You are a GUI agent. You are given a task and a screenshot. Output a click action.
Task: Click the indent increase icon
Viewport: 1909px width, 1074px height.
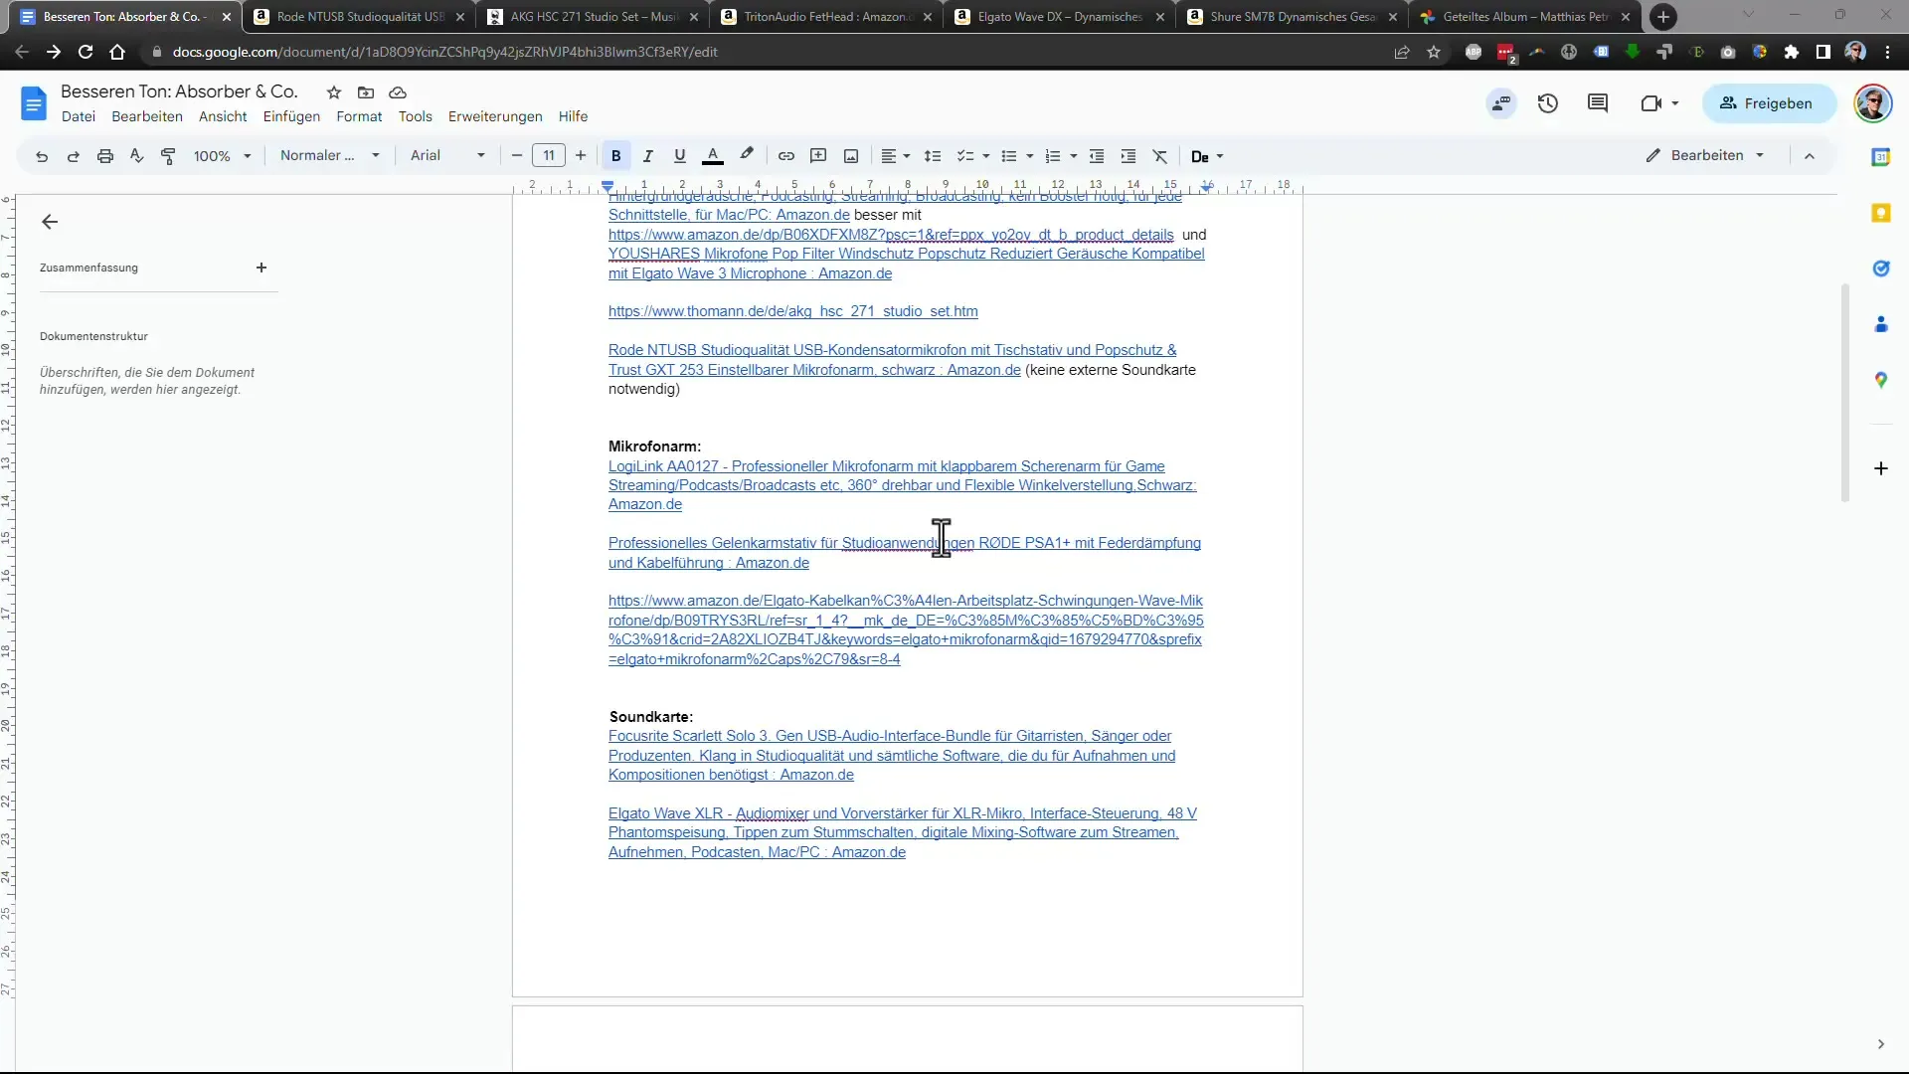click(x=1128, y=155)
